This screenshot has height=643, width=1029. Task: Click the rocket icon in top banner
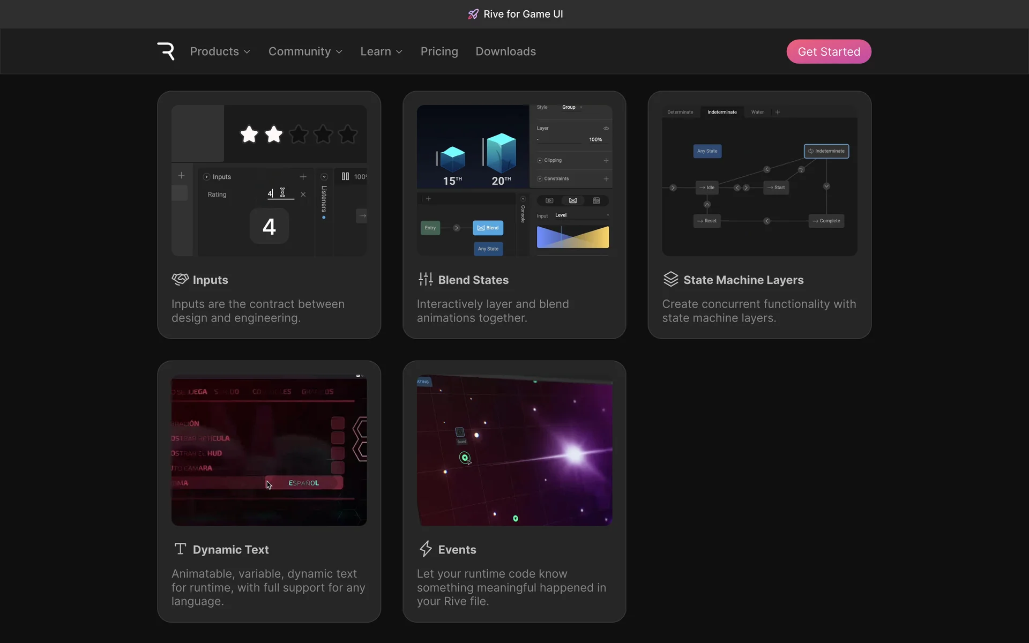(x=473, y=14)
